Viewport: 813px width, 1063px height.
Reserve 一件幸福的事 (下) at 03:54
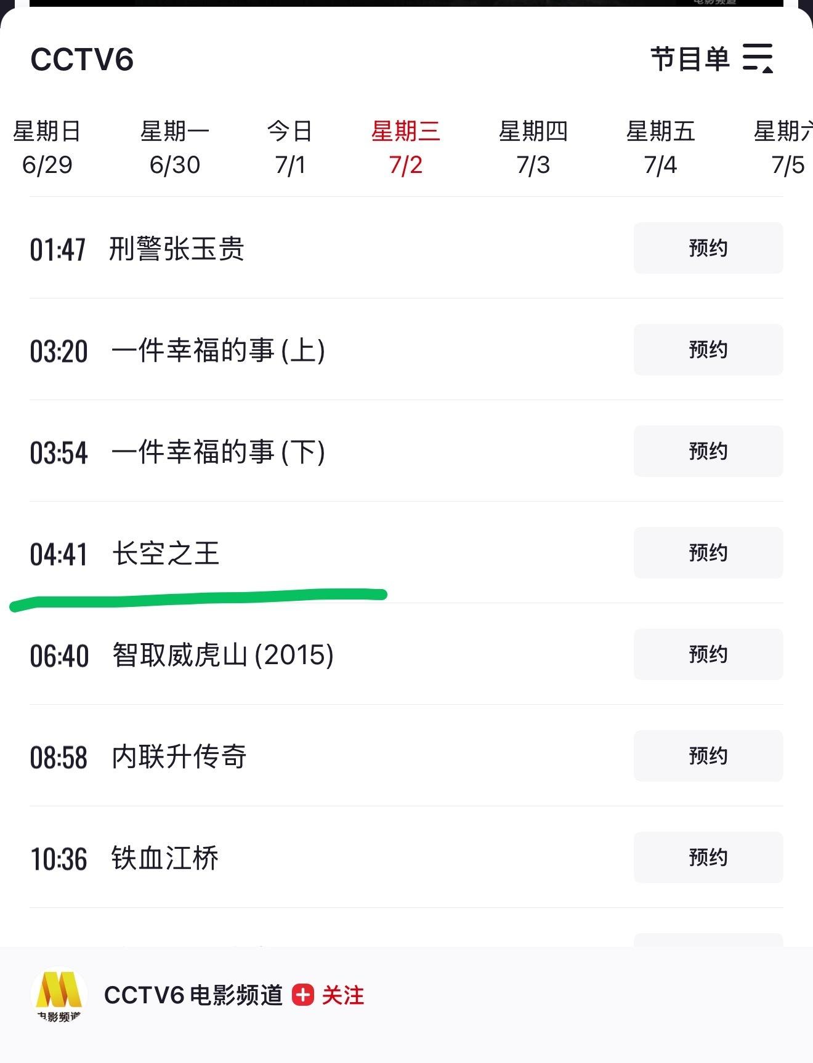[708, 451]
